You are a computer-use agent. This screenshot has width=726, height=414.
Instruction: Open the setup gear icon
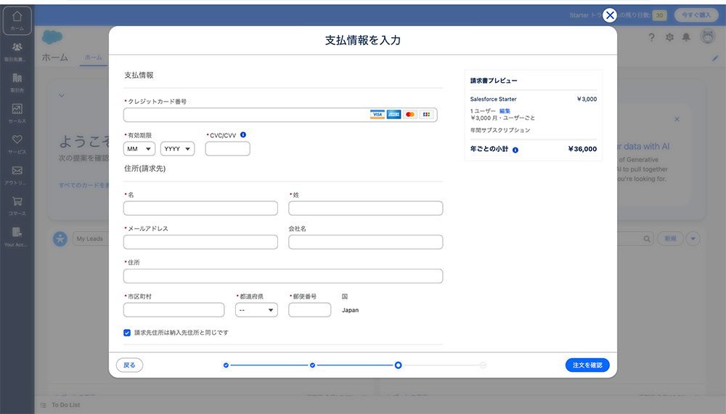[669, 38]
